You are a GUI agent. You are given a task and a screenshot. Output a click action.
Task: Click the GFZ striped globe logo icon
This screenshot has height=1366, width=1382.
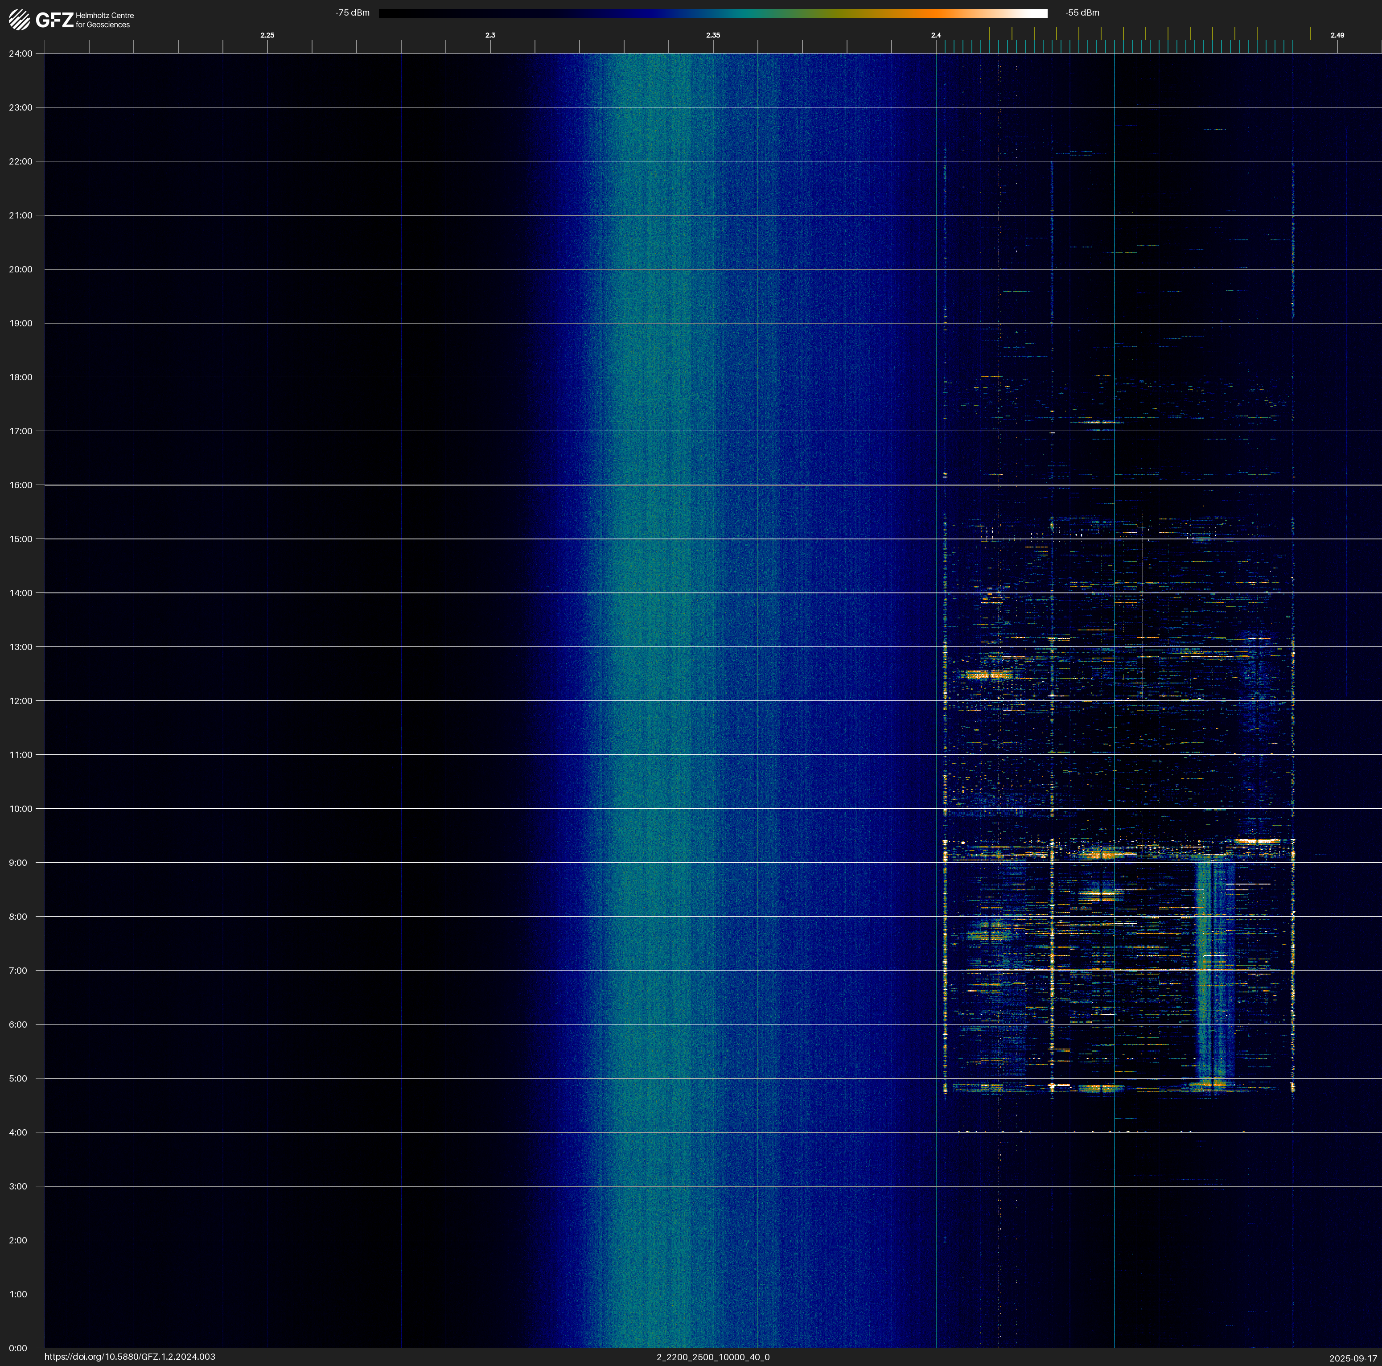tap(19, 20)
